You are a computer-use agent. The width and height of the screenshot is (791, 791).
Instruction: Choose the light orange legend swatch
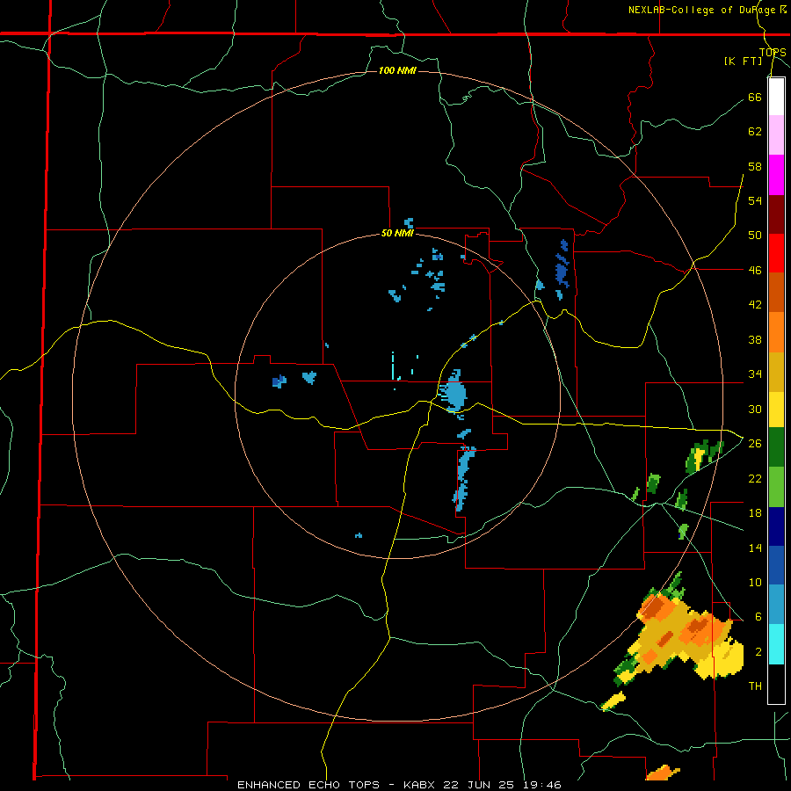[x=776, y=332]
